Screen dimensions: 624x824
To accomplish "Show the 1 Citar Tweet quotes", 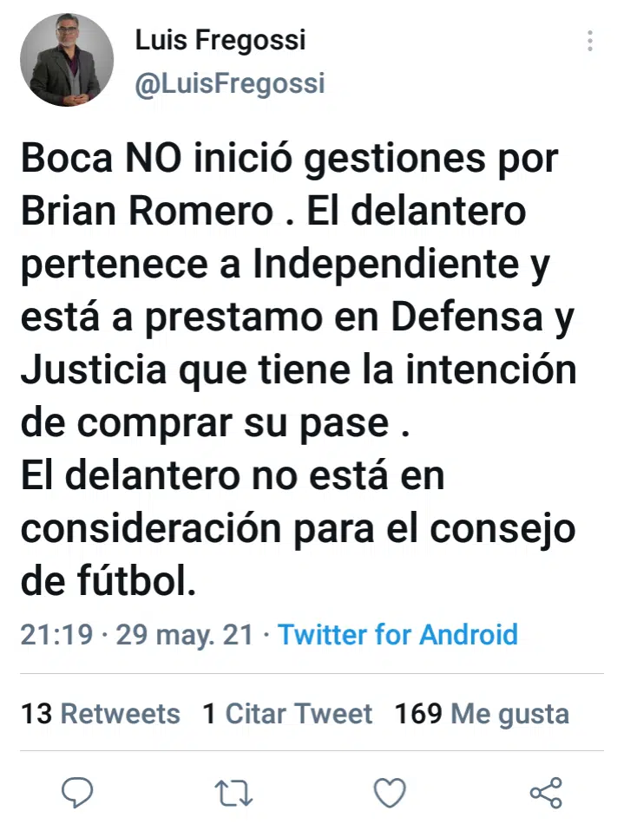I will point(287,714).
